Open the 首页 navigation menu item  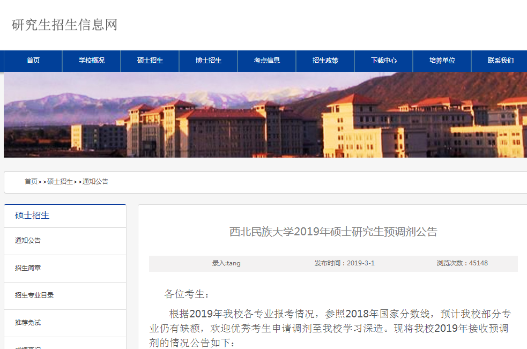pyautogui.click(x=33, y=61)
